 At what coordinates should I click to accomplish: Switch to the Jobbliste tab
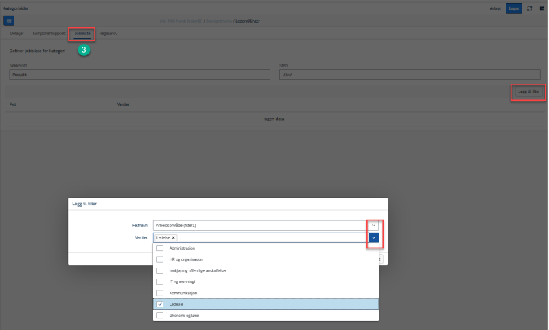(82, 34)
